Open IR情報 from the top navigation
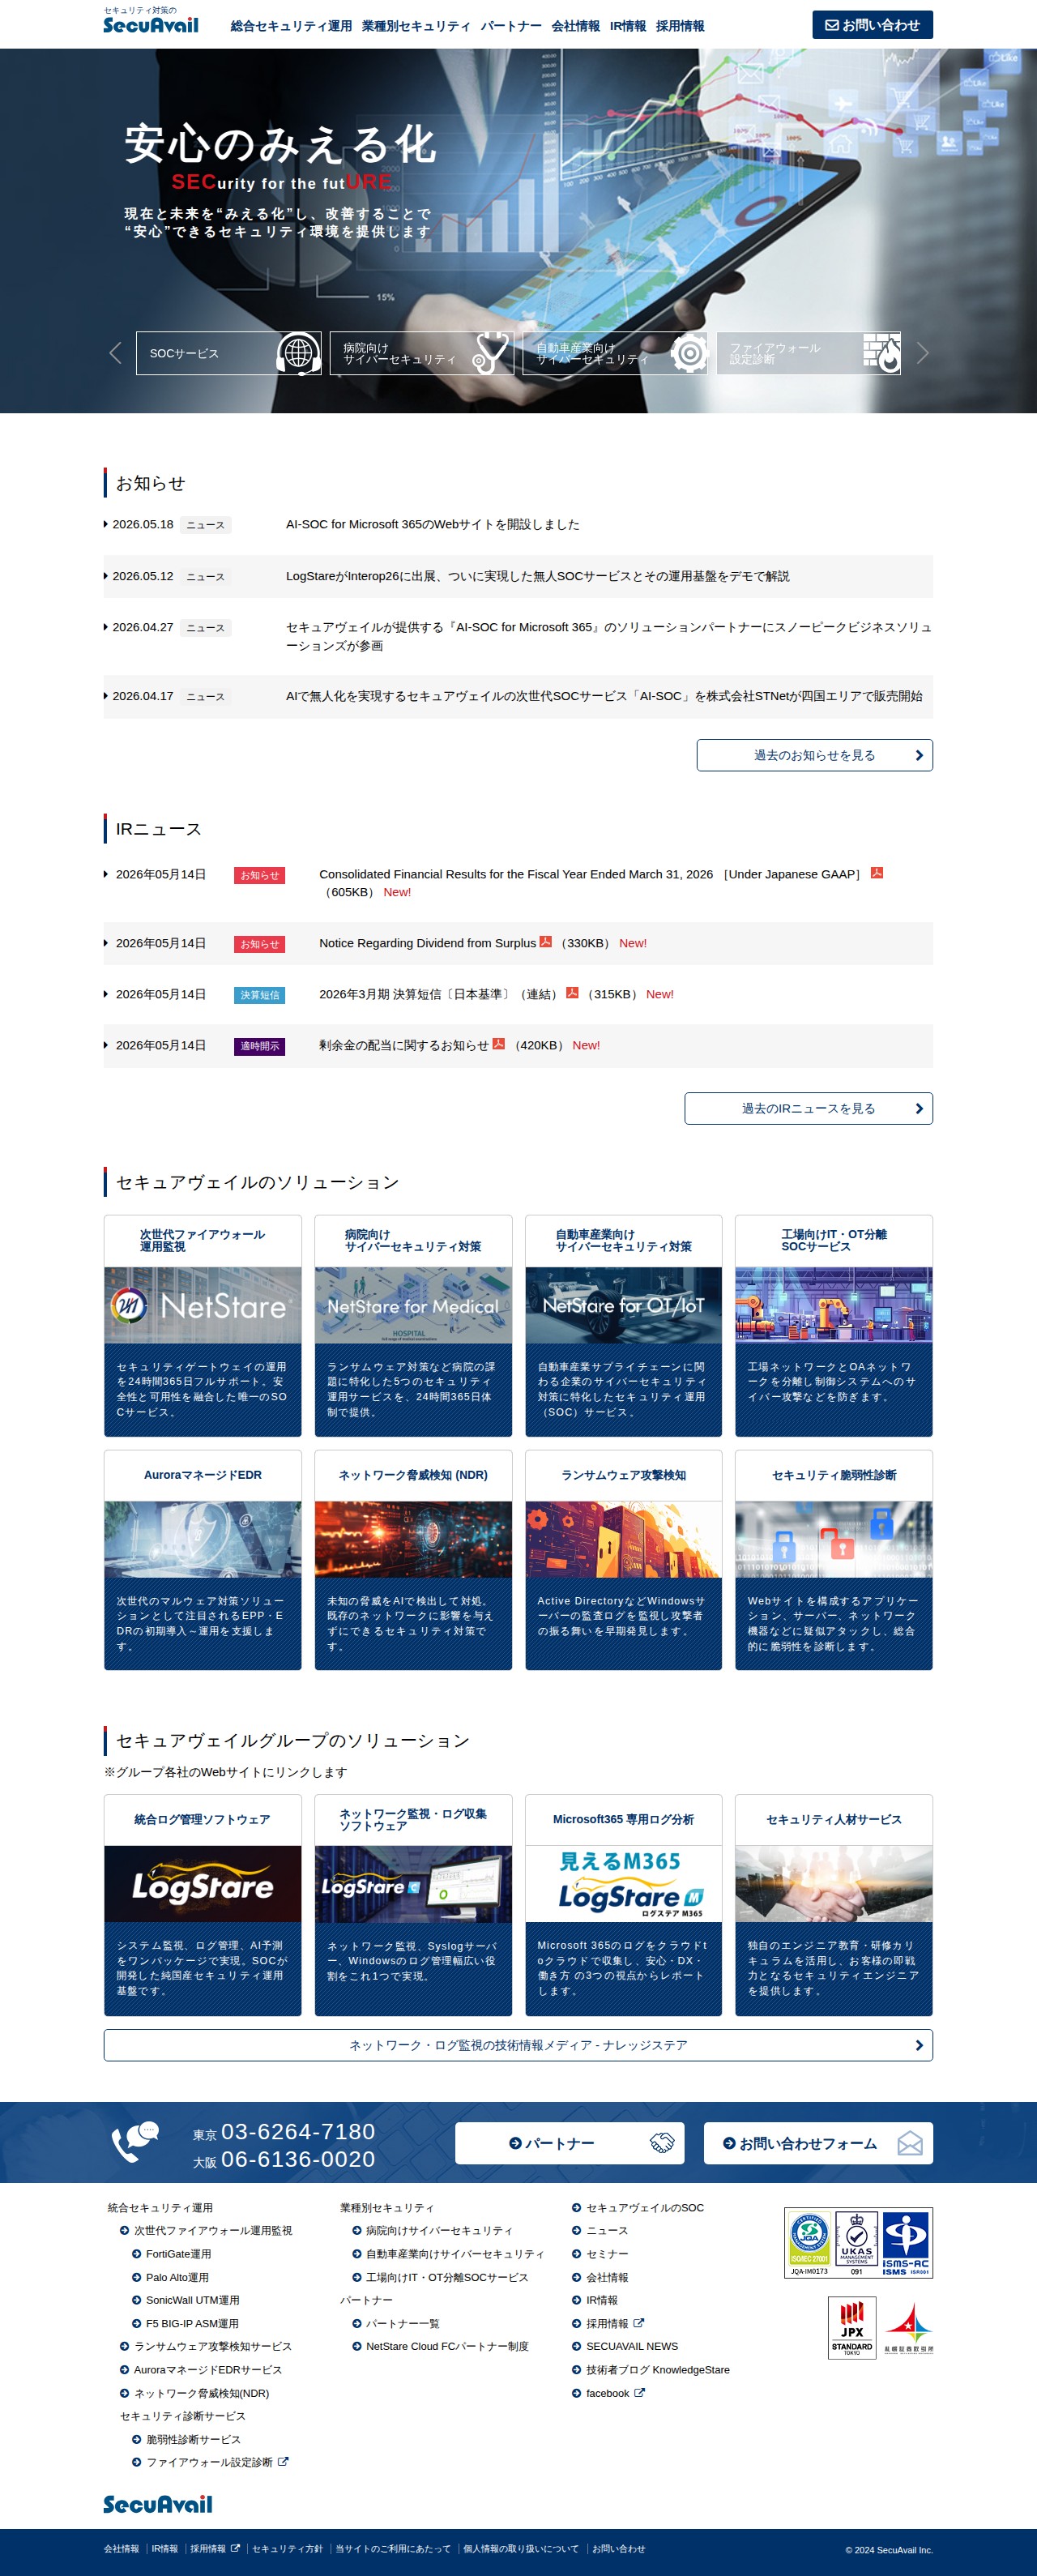This screenshot has width=1037, height=2576. coord(628,26)
